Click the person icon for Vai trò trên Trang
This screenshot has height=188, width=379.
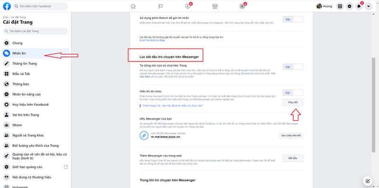7,115
